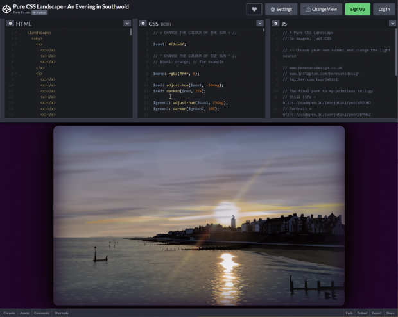Open the HTML editor settings gear
The width and height of the screenshot is (398, 317).
10,23
